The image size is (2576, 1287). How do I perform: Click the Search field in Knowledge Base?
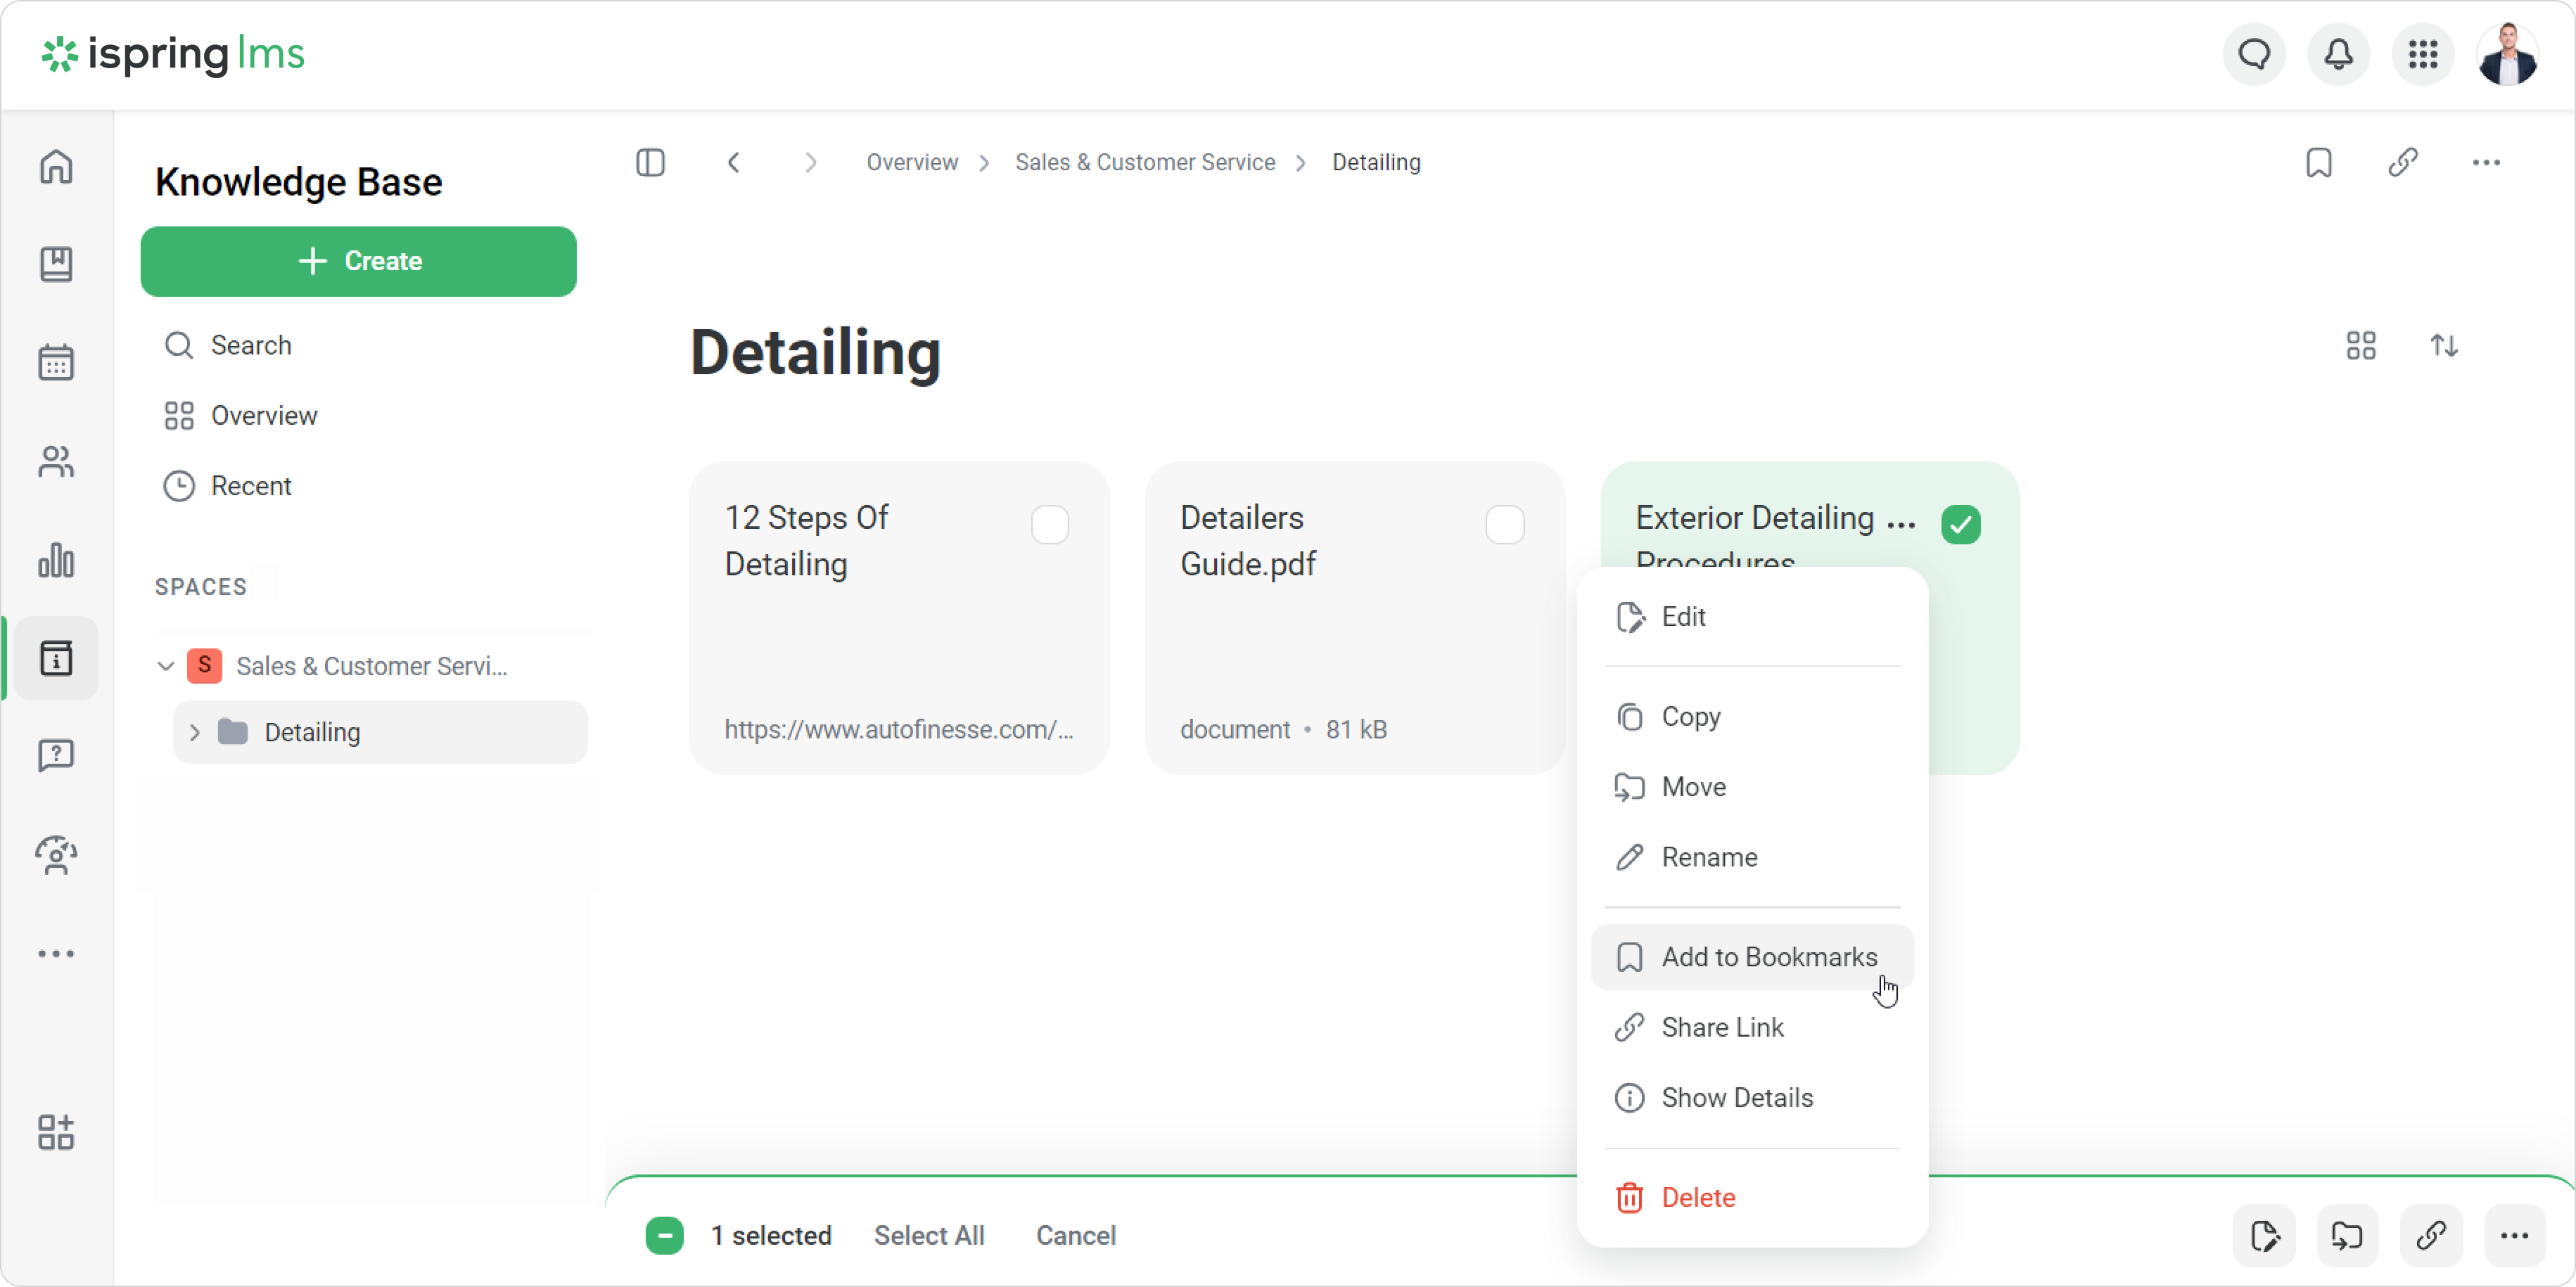pos(251,345)
